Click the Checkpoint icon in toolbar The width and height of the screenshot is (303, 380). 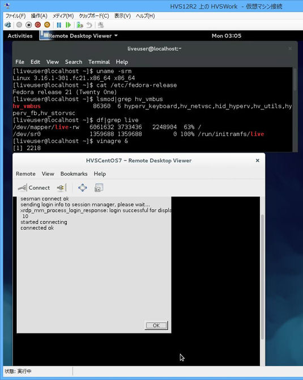pyautogui.click(x=80, y=25)
